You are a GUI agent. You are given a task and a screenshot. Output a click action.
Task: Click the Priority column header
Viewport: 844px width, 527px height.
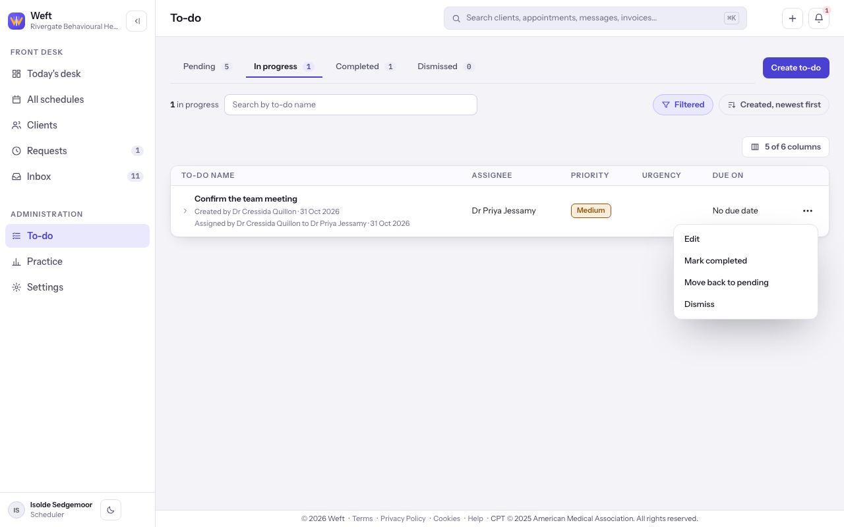click(590, 175)
